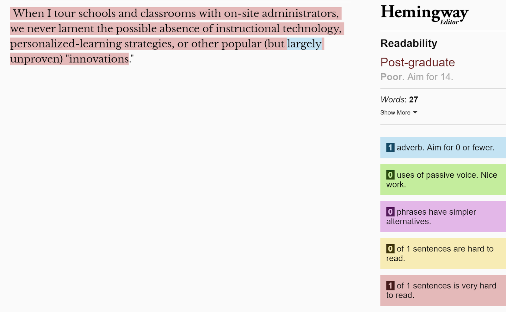Click the word "lament" in the text
The width and height of the screenshot is (506, 312).
coord(76,28)
